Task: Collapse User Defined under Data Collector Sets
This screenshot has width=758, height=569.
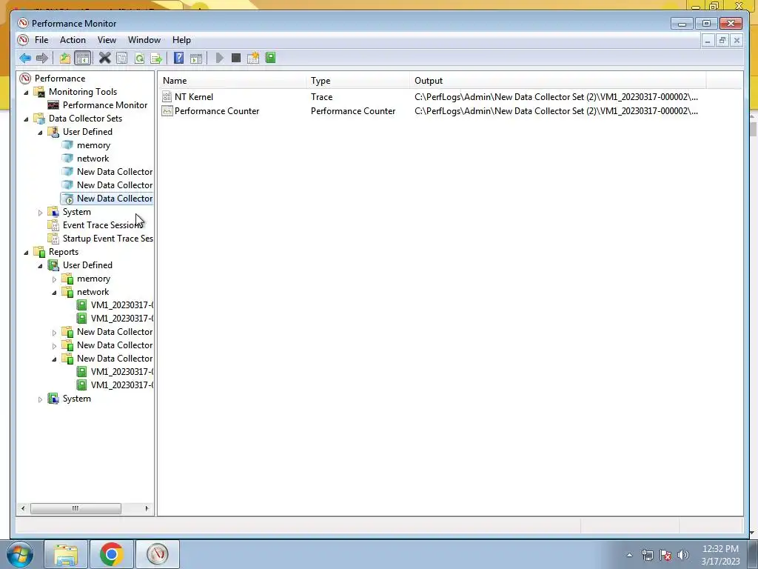Action: [x=40, y=132]
